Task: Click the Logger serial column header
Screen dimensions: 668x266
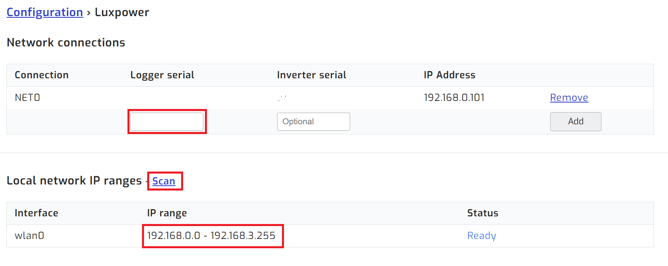Action: [162, 75]
